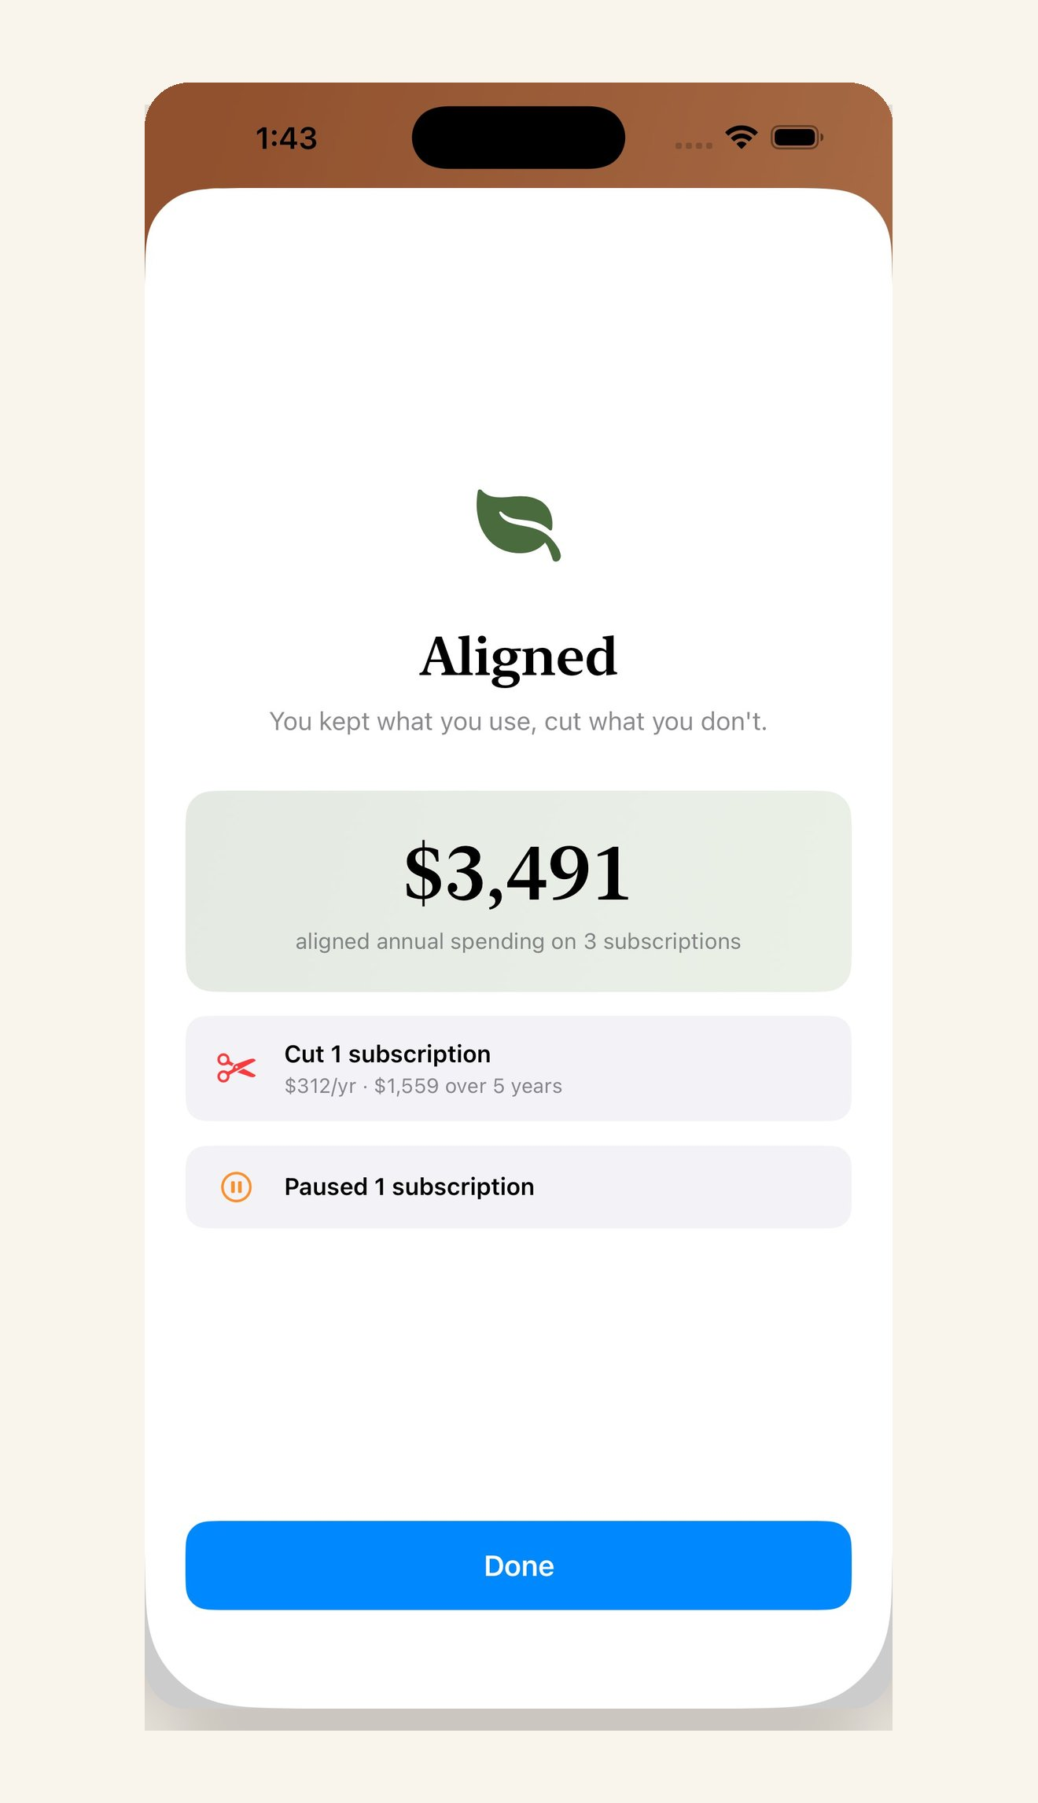The width and height of the screenshot is (1038, 1803).
Task: Tap the orange pause circle icon
Action: [x=235, y=1187]
